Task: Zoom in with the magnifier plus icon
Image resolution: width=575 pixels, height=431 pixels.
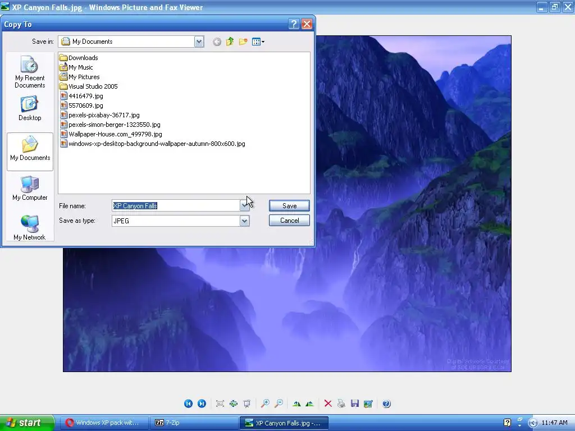Action: click(x=265, y=404)
